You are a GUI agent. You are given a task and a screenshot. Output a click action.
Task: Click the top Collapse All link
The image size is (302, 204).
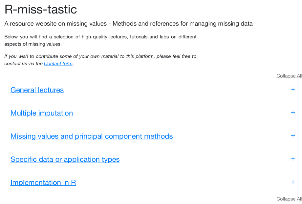289,76
